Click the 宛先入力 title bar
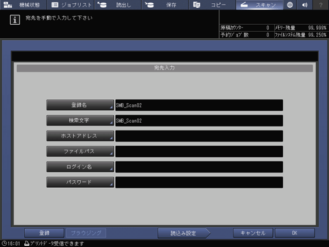 (x=165, y=68)
